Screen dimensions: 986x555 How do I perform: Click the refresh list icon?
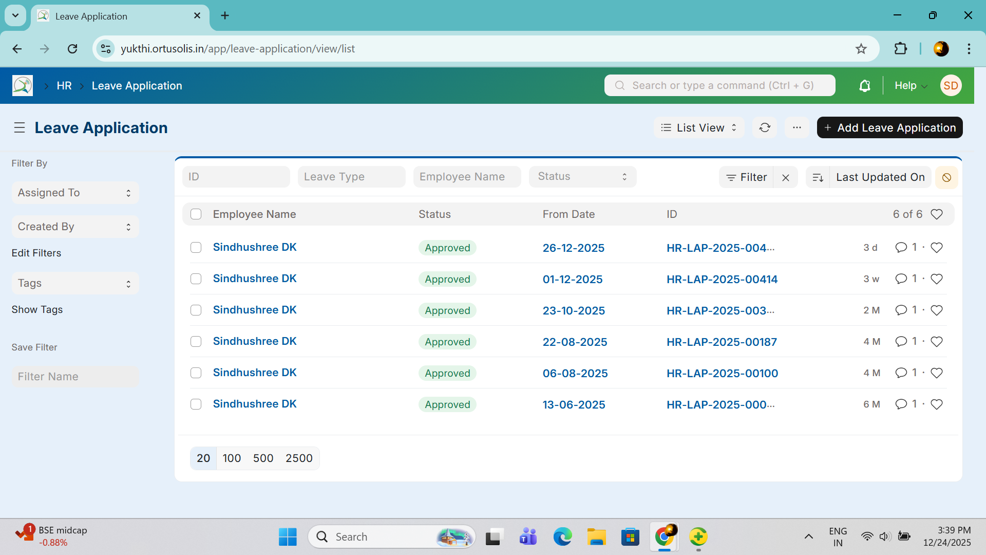pyautogui.click(x=765, y=127)
